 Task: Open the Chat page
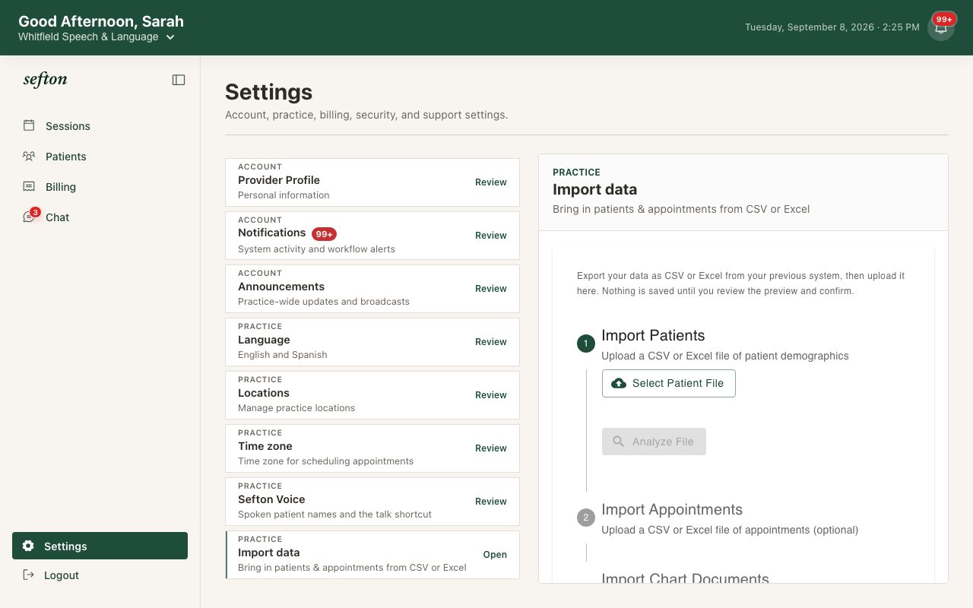pyautogui.click(x=100, y=217)
